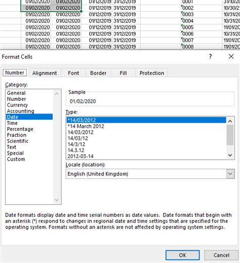Click Type list scroll down arrow
Screen dimensions: 240x263
click(230, 155)
